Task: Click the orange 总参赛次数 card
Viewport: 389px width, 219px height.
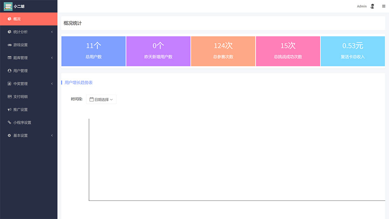Action: click(223, 51)
